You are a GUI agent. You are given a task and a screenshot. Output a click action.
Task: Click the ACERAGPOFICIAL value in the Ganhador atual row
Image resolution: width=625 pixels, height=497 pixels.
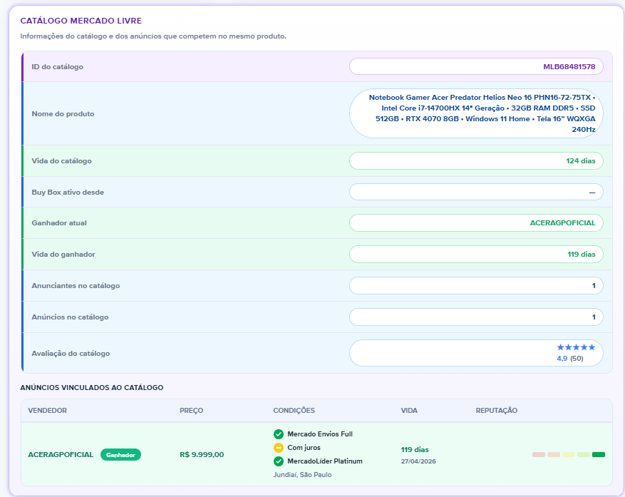(x=562, y=223)
